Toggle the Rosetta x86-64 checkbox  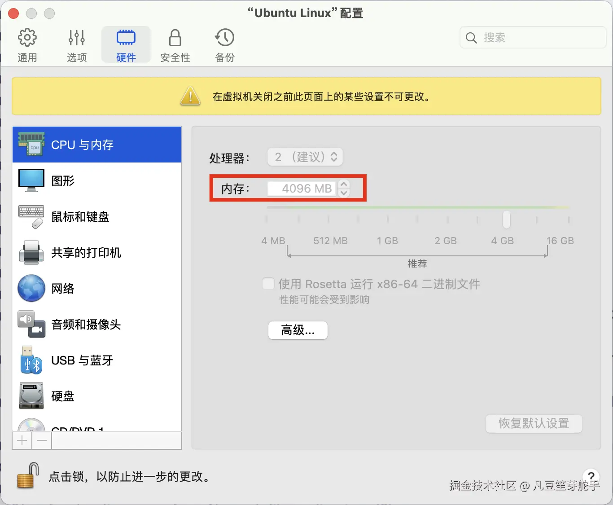pos(268,284)
